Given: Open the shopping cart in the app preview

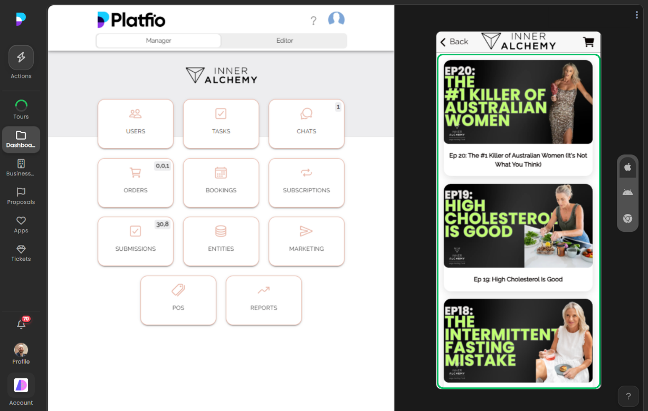Looking at the screenshot, I should point(588,42).
